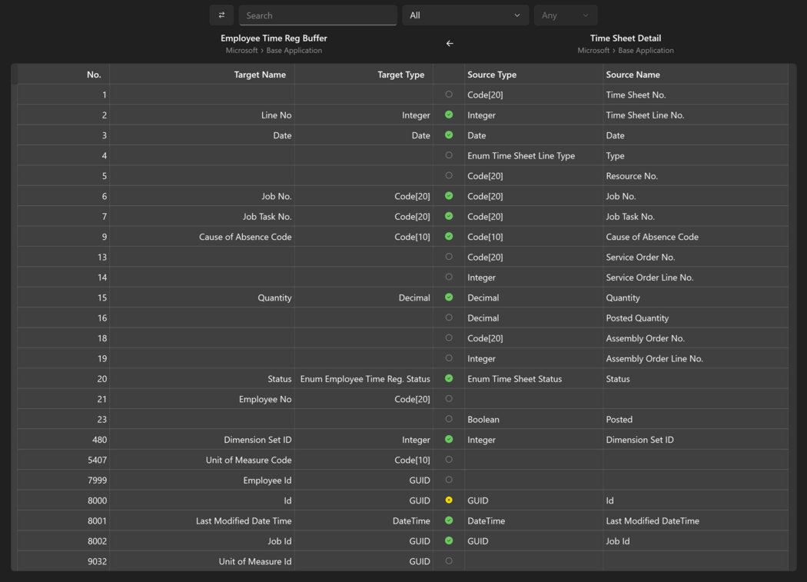Select the 'Assembly Order Line No.' cell
The width and height of the screenshot is (807, 582).
(x=696, y=358)
